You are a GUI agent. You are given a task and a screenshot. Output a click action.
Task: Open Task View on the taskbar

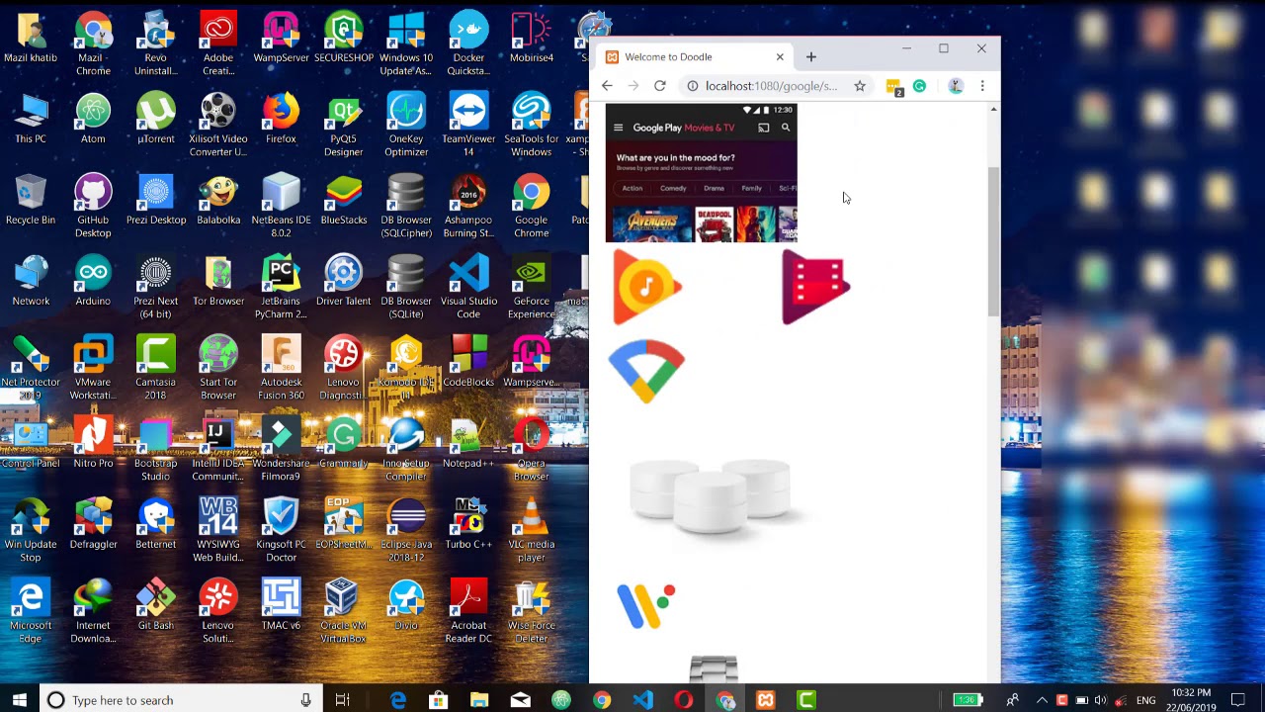(x=342, y=700)
